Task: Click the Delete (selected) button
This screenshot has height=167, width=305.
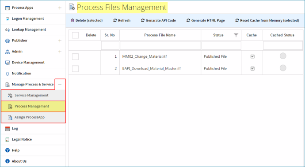Action: pyautogui.click(x=87, y=20)
